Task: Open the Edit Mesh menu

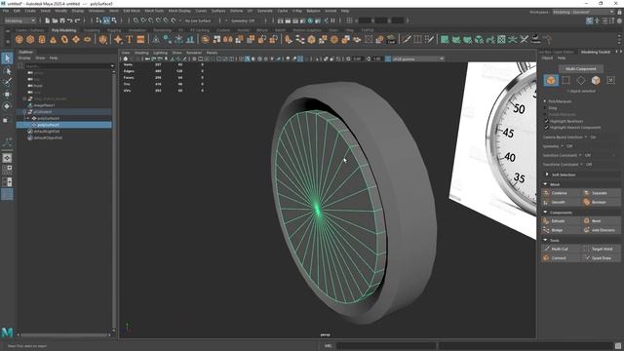Action: [x=132, y=11]
